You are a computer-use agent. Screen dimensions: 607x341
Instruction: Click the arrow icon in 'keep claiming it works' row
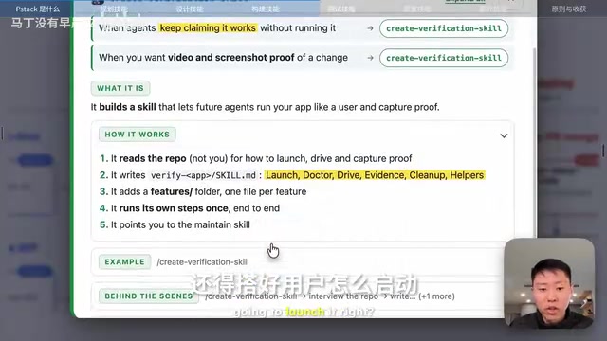(370, 28)
